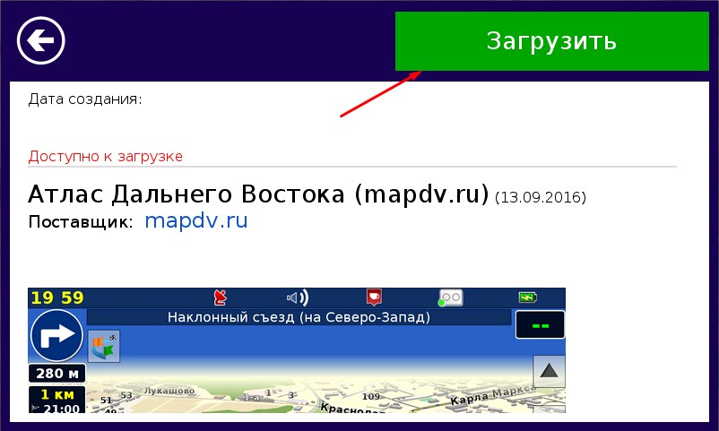The image size is (719, 431).
Task: Click the up triangle map button
Action: tap(549, 370)
